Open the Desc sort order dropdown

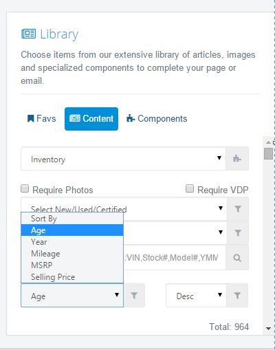click(x=196, y=296)
